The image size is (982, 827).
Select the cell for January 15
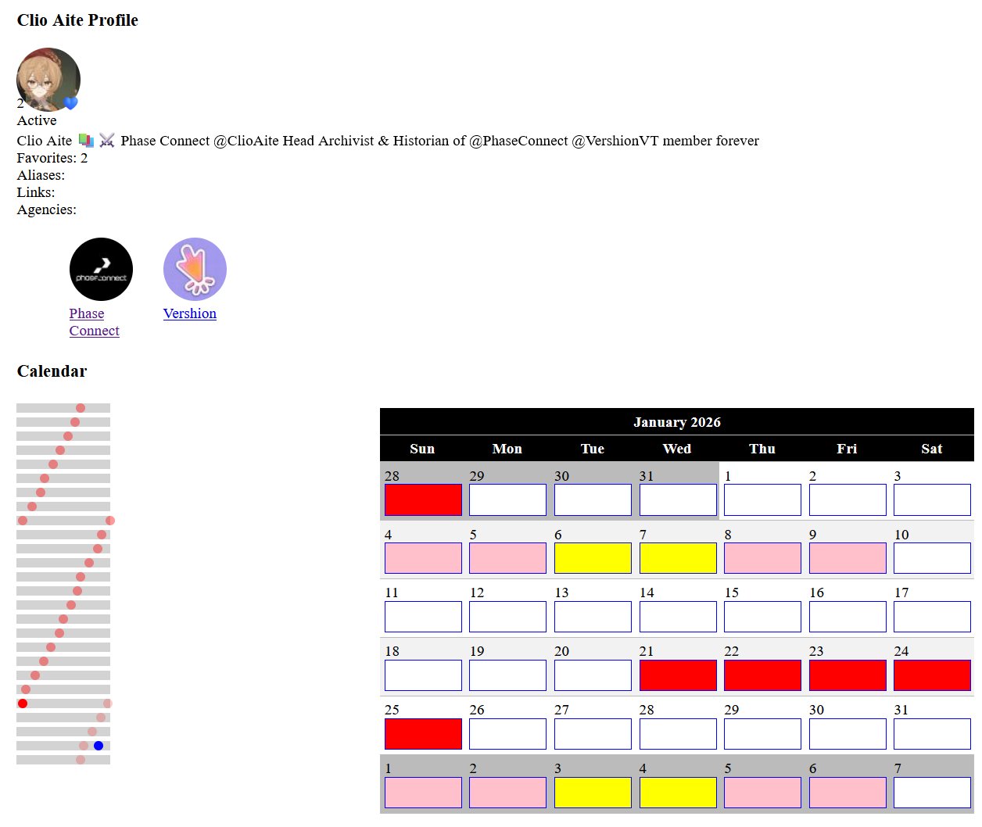click(x=762, y=617)
